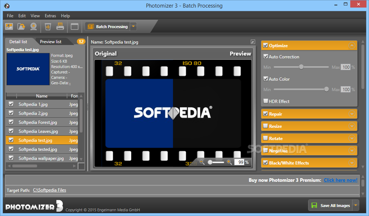Open the View menu
The width and height of the screenshot is (369, 216).
pos(35,16)
